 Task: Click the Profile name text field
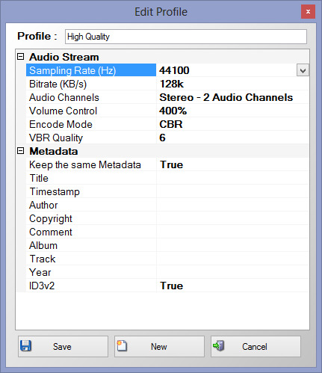[186, 37]
